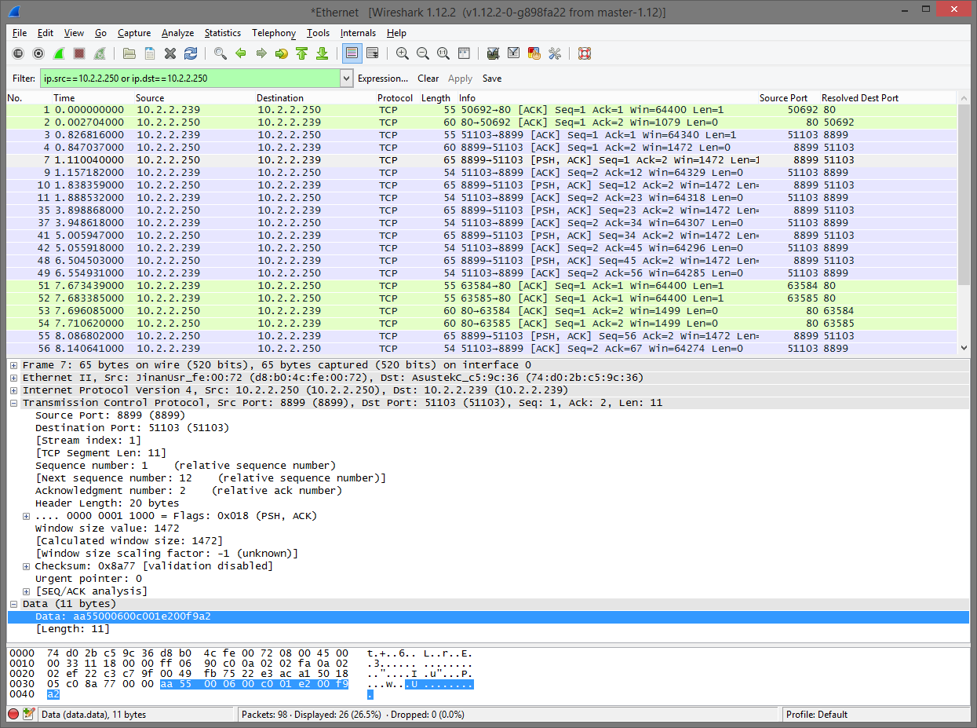Find a packet using the magnifier icon

click(x=220, y=53)
